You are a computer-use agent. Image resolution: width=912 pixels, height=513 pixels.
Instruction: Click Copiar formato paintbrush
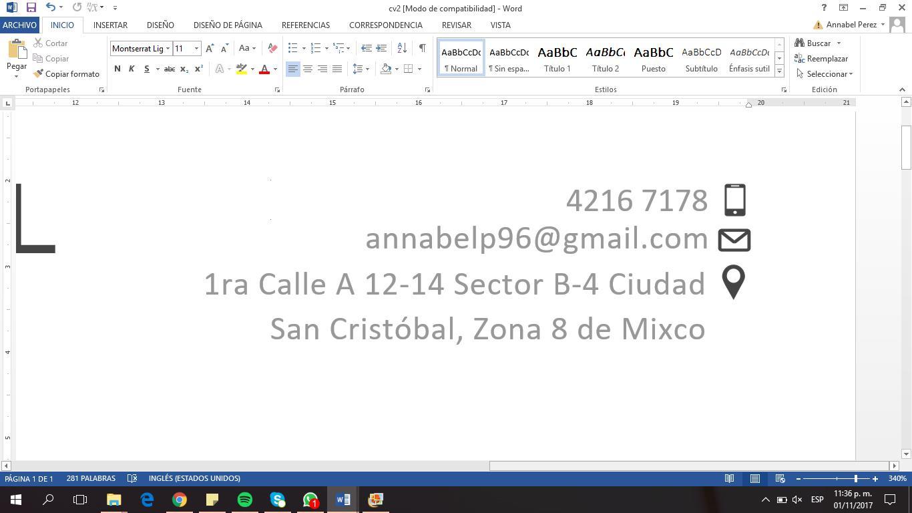click(x=67, y=74)
